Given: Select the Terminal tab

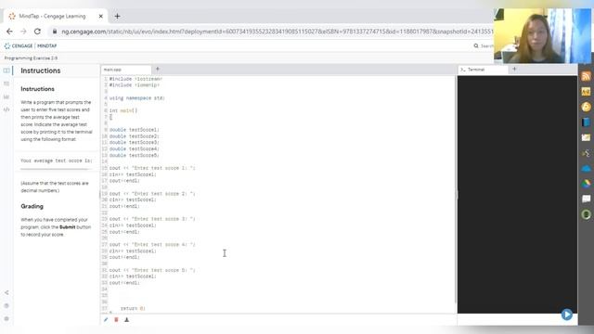Looking at the screenshot, I should (483, 70).
